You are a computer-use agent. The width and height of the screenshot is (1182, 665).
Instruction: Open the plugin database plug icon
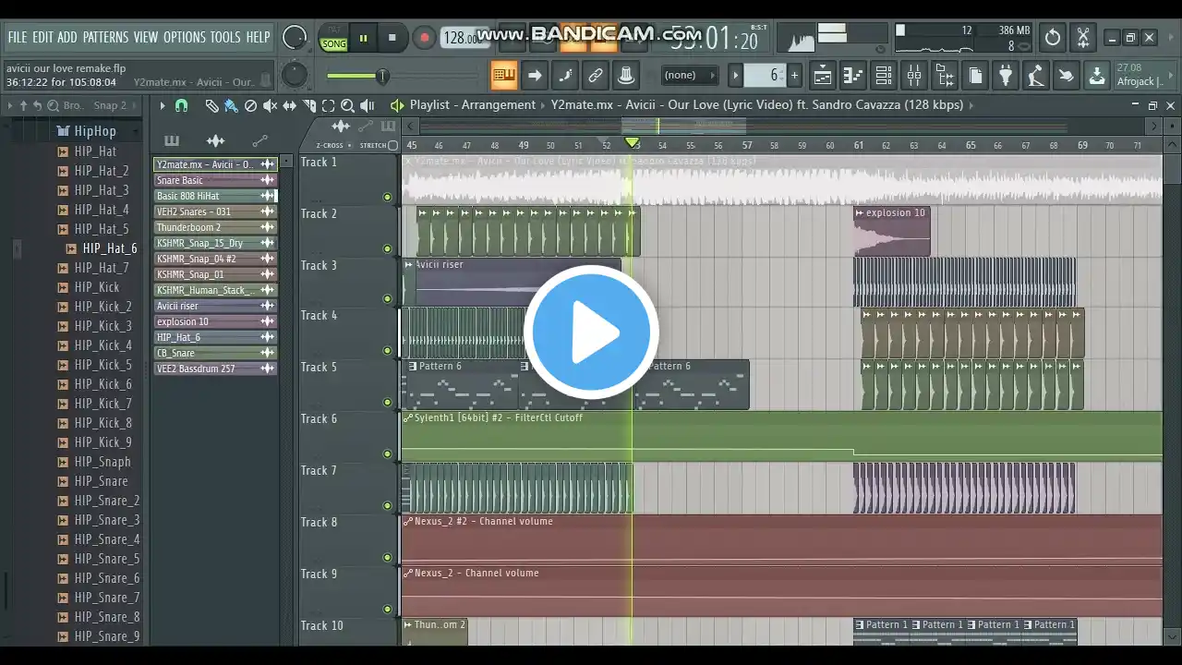tap(1006, 76)
